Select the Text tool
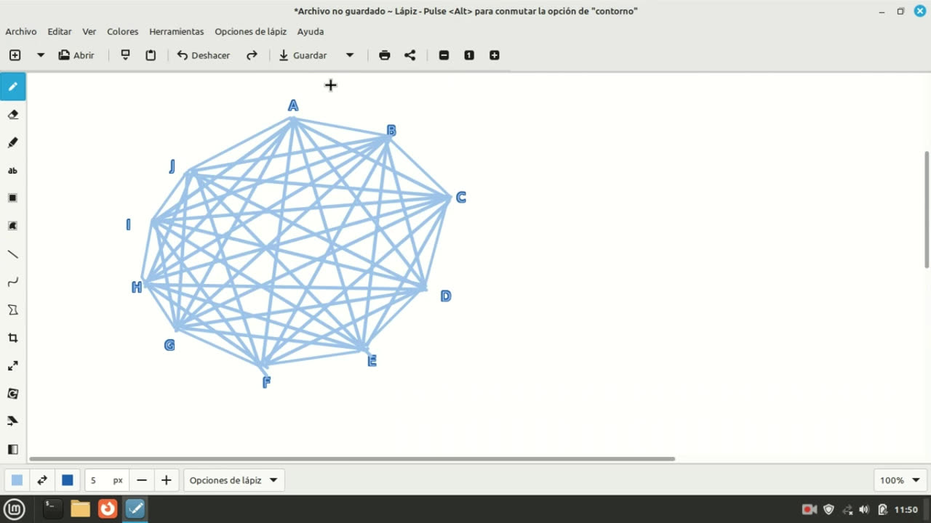Viewport: 931px width, 523px height. [x=13, y=171]
